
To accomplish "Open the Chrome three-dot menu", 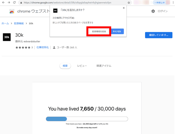I will tap(173, 2).
